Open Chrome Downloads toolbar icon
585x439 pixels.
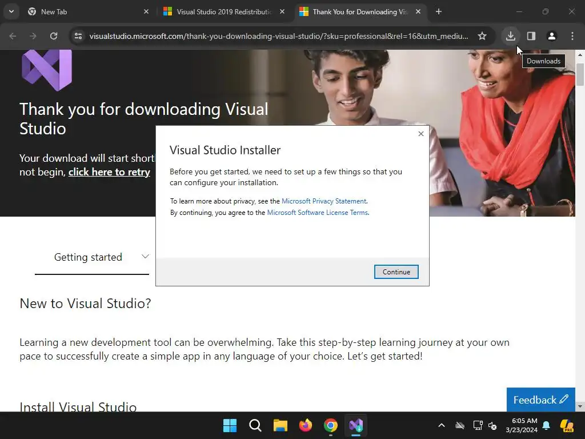(x=511, y=36)
